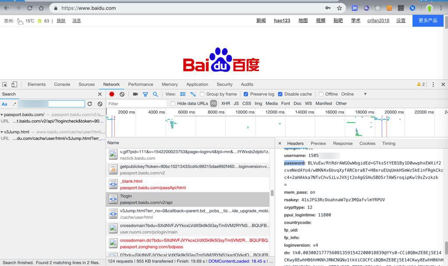Toggle the device toolbar icon

click(x=14, y=84)
